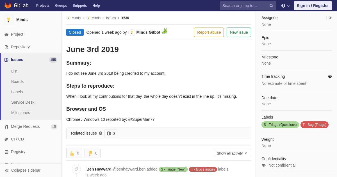Click the label activity icon beside Ben Hayward
This screenshot has width=337, height=177.
point(76,169)
